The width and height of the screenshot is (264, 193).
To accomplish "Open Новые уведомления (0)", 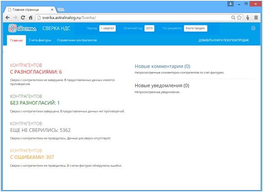I will (162, 85).
